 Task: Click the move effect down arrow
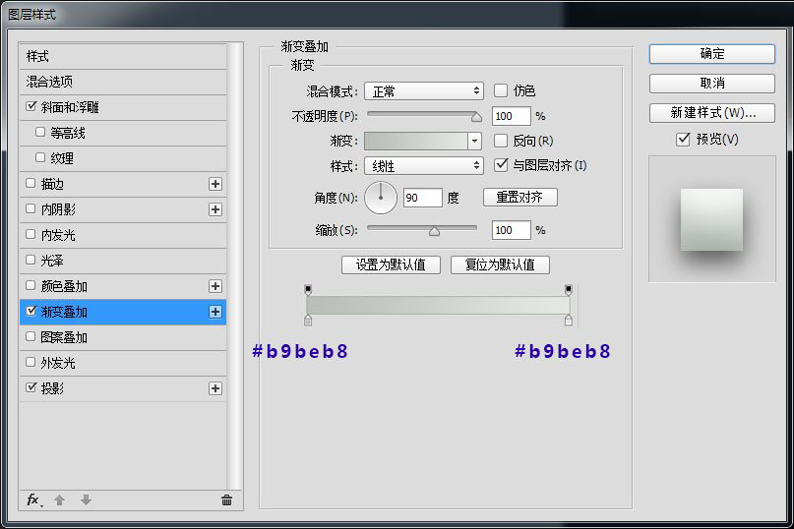pyautogui.click(x=86, y=500)
